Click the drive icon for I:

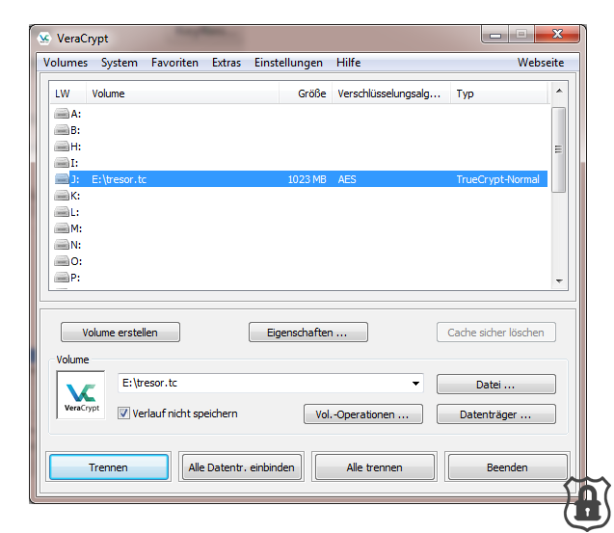click(62, 163)
